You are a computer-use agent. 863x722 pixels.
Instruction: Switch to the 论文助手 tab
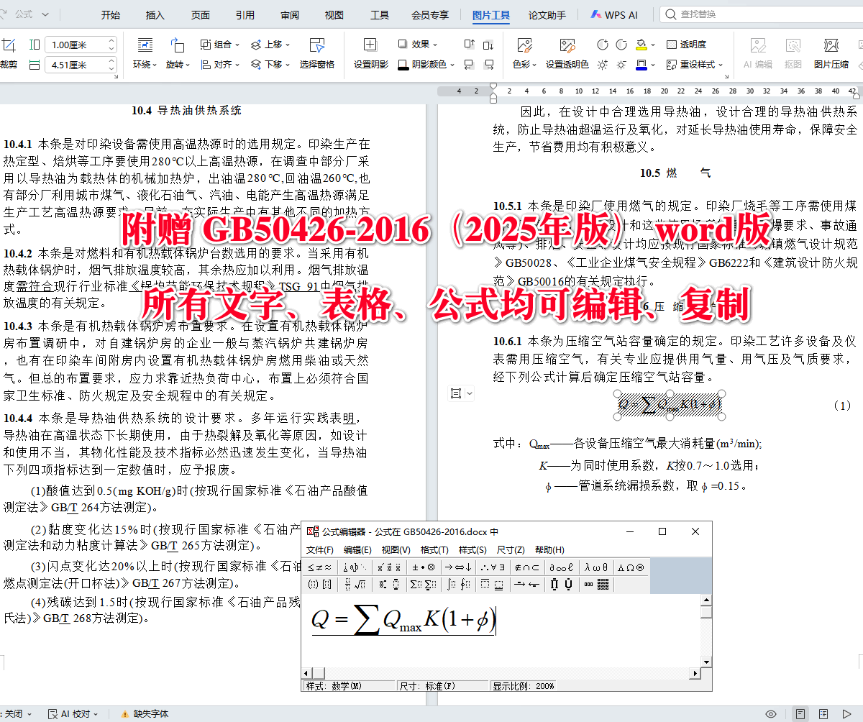click(547, 14)
